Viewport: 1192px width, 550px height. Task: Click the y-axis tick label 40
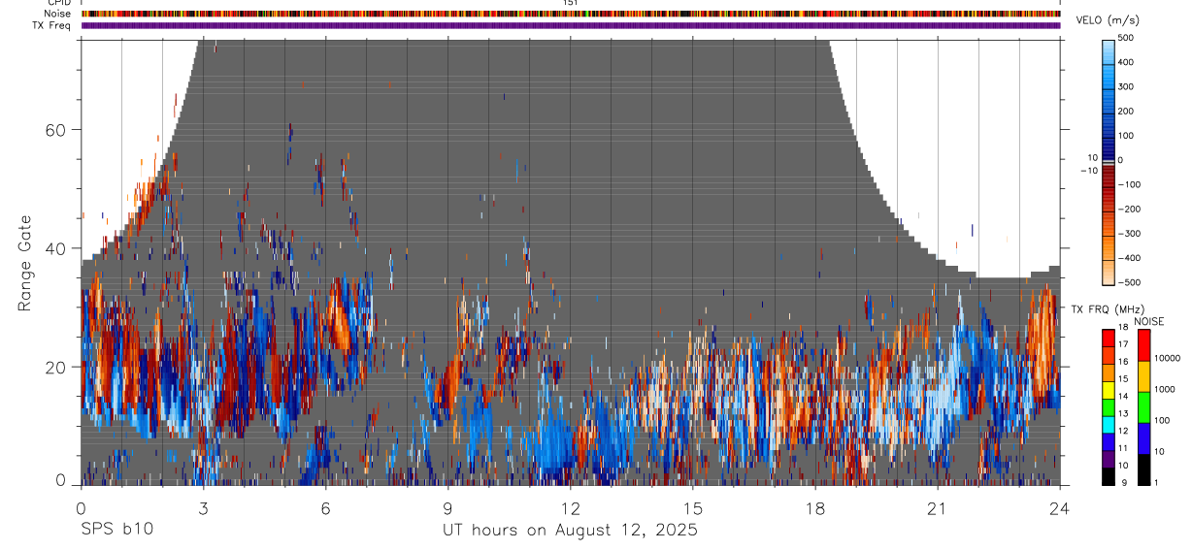point(55,248)
